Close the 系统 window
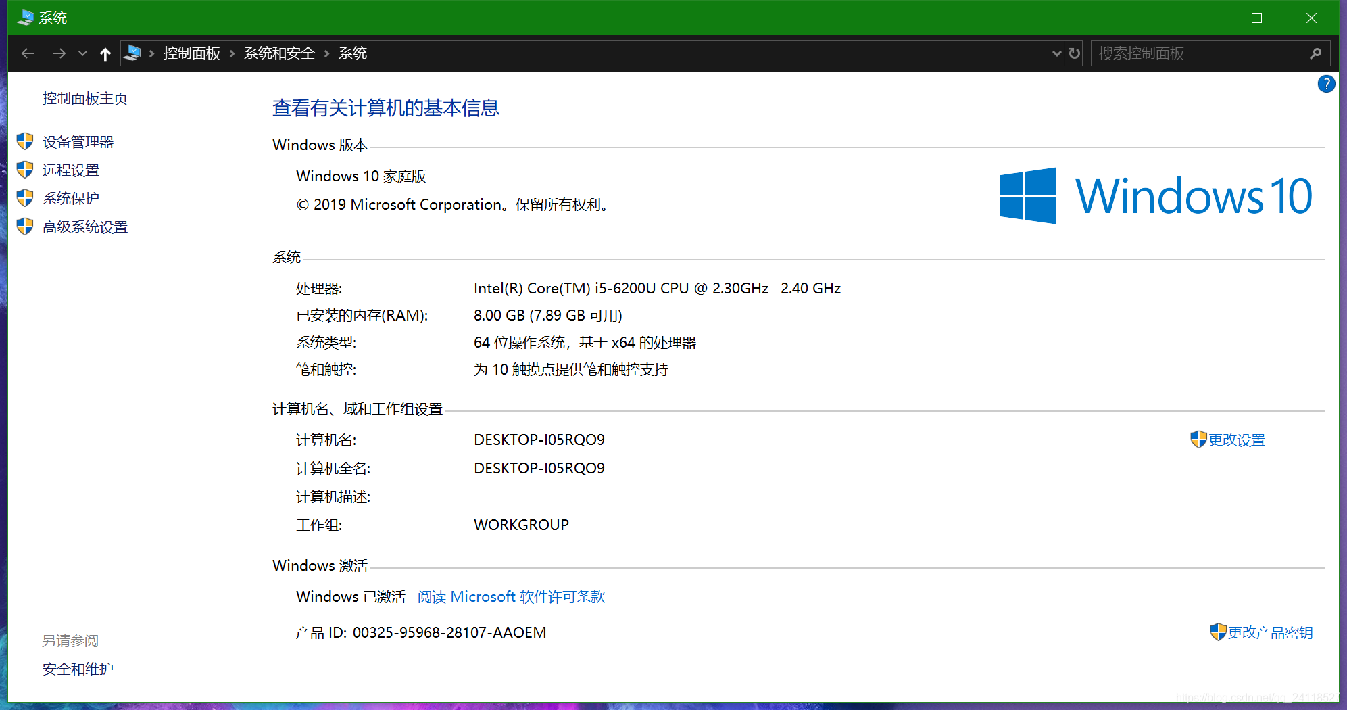 tap(1311, 18)
